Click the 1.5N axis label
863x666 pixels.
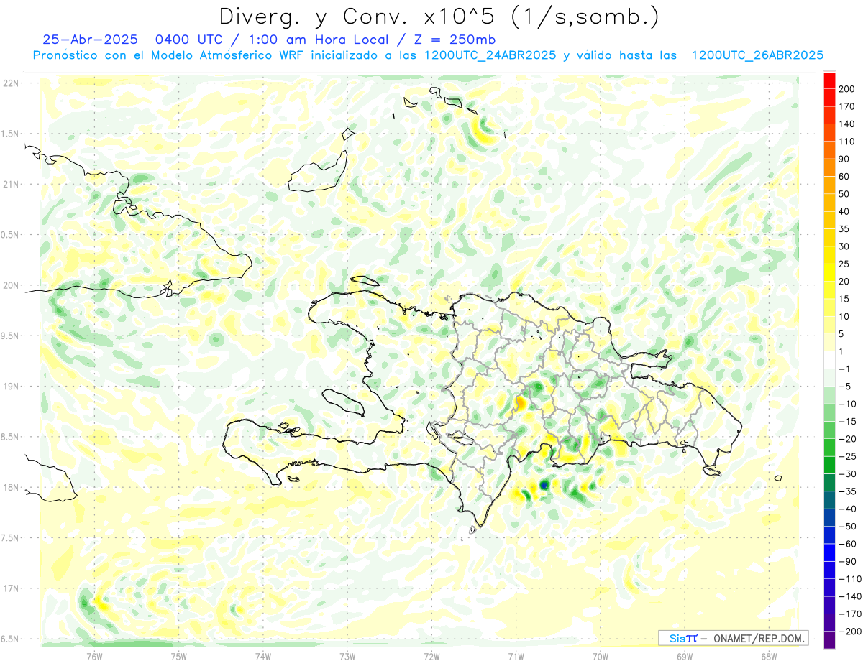[x=10, y=134]
